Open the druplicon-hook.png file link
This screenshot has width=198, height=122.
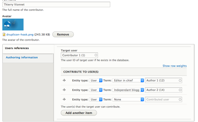(x=20, y=35)
